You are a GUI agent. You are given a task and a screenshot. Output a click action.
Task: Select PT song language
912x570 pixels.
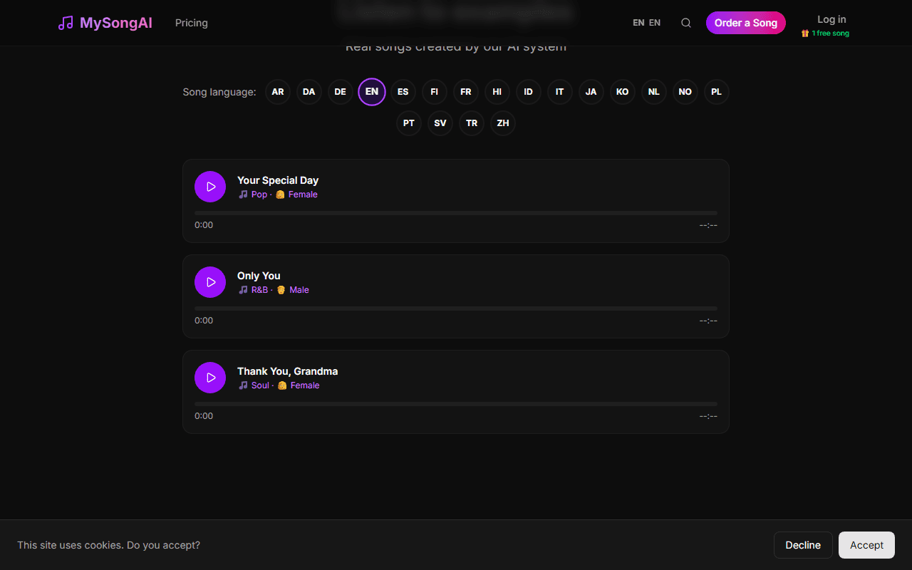(x=409, y=123)
